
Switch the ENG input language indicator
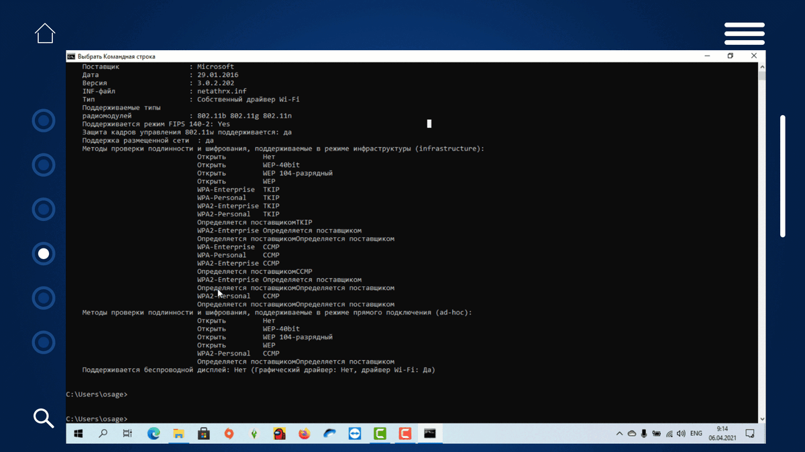(x=696, y=434)
